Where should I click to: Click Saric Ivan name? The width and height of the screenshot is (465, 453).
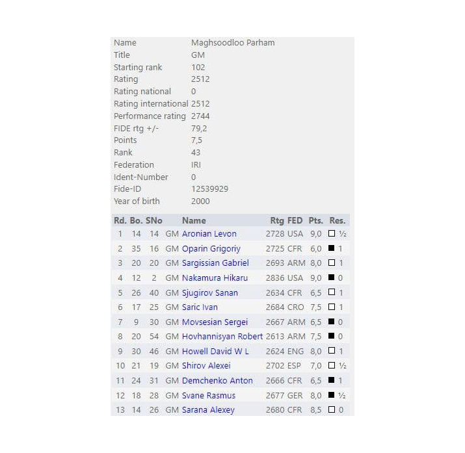pyautogui.click(x=200, y=307)
